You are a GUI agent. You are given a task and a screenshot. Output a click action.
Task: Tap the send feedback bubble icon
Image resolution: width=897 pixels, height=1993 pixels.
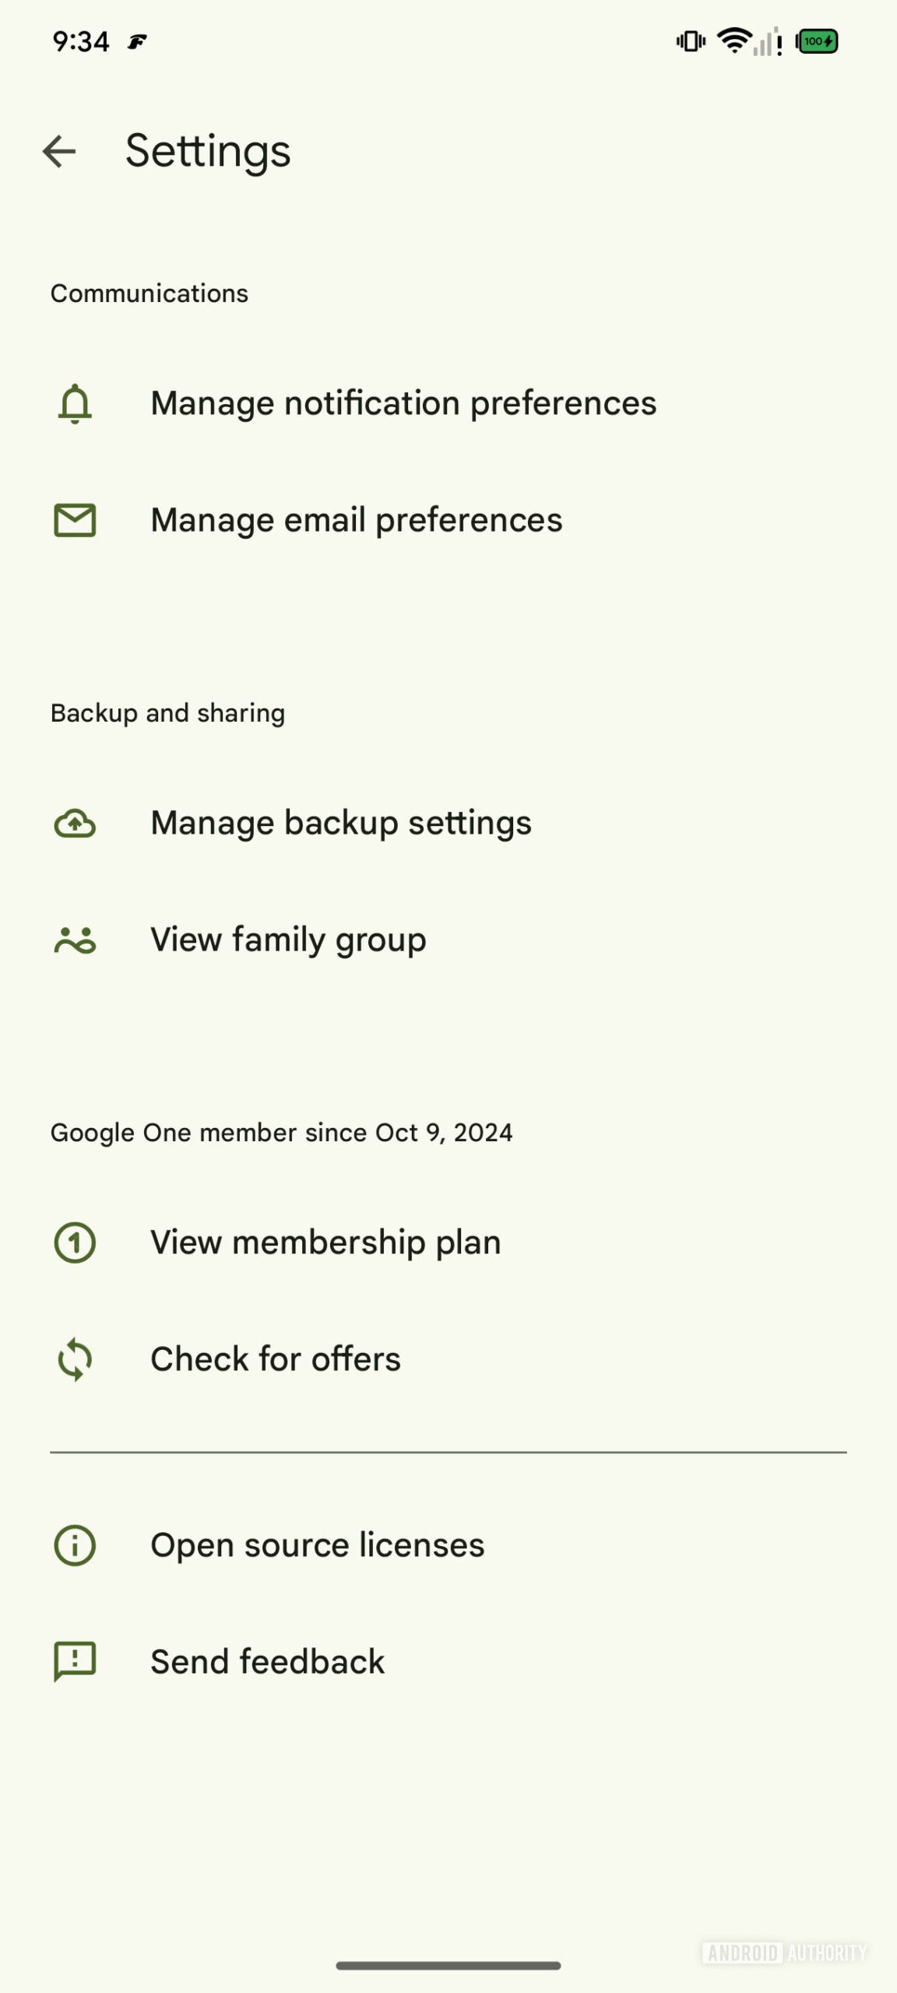(75, 1662)
